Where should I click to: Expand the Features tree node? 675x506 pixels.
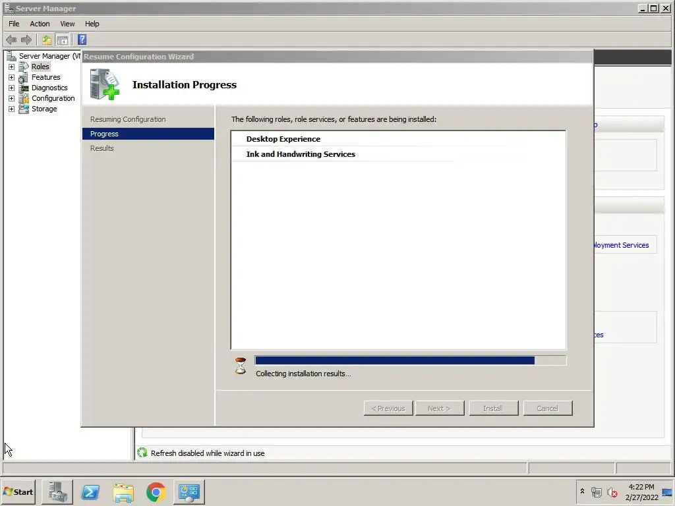[12, 78]
